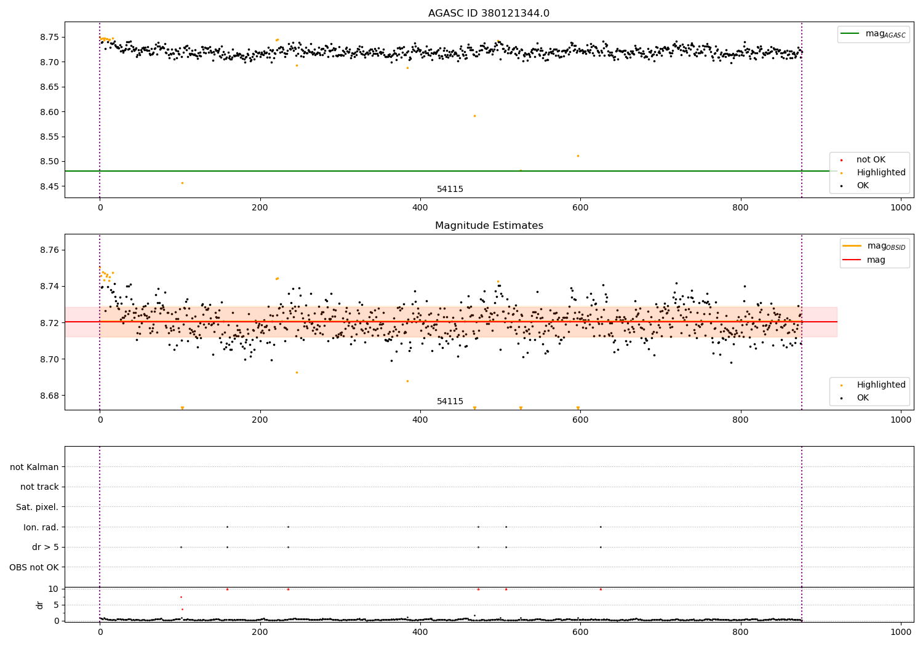This screenshot has height=646, width=923.
Task: Click the "OBS not OK" axis label
Action: [x=34, y=567]
